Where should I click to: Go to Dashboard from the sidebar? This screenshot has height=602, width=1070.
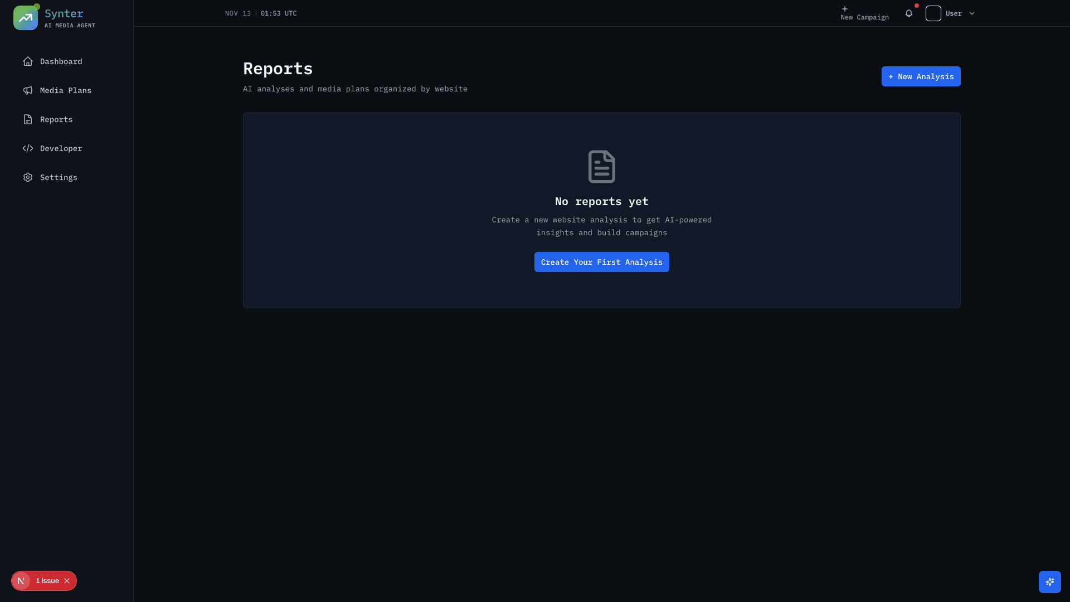tap(61, 61)
